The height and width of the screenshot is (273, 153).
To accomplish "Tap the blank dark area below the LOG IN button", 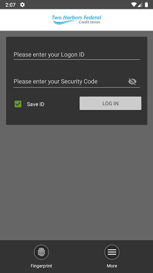I will click(110, 117).
